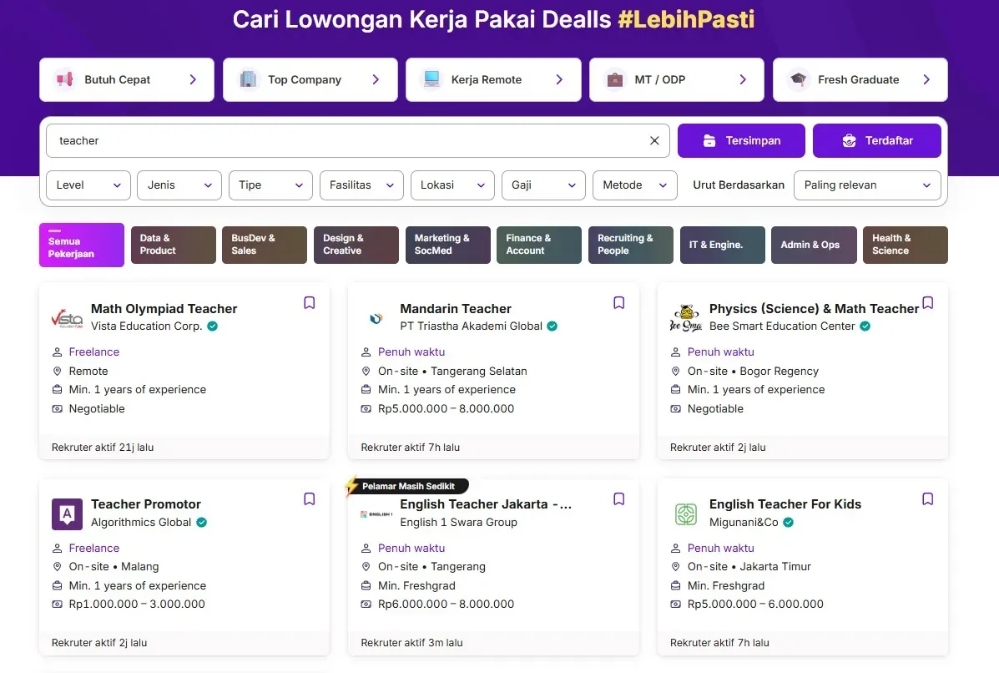Bookmark the Physics (Science) & Math Teacher job
This screenshot has height=673, width=999.
pyautogui.click(x=928, y=303)
